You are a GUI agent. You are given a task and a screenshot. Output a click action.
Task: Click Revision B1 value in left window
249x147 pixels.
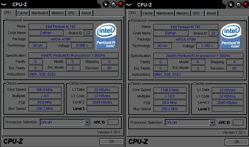pos(110,68)
